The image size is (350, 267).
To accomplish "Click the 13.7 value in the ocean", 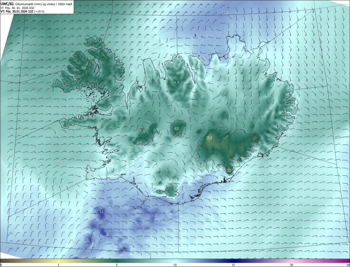I will (103, 211).
